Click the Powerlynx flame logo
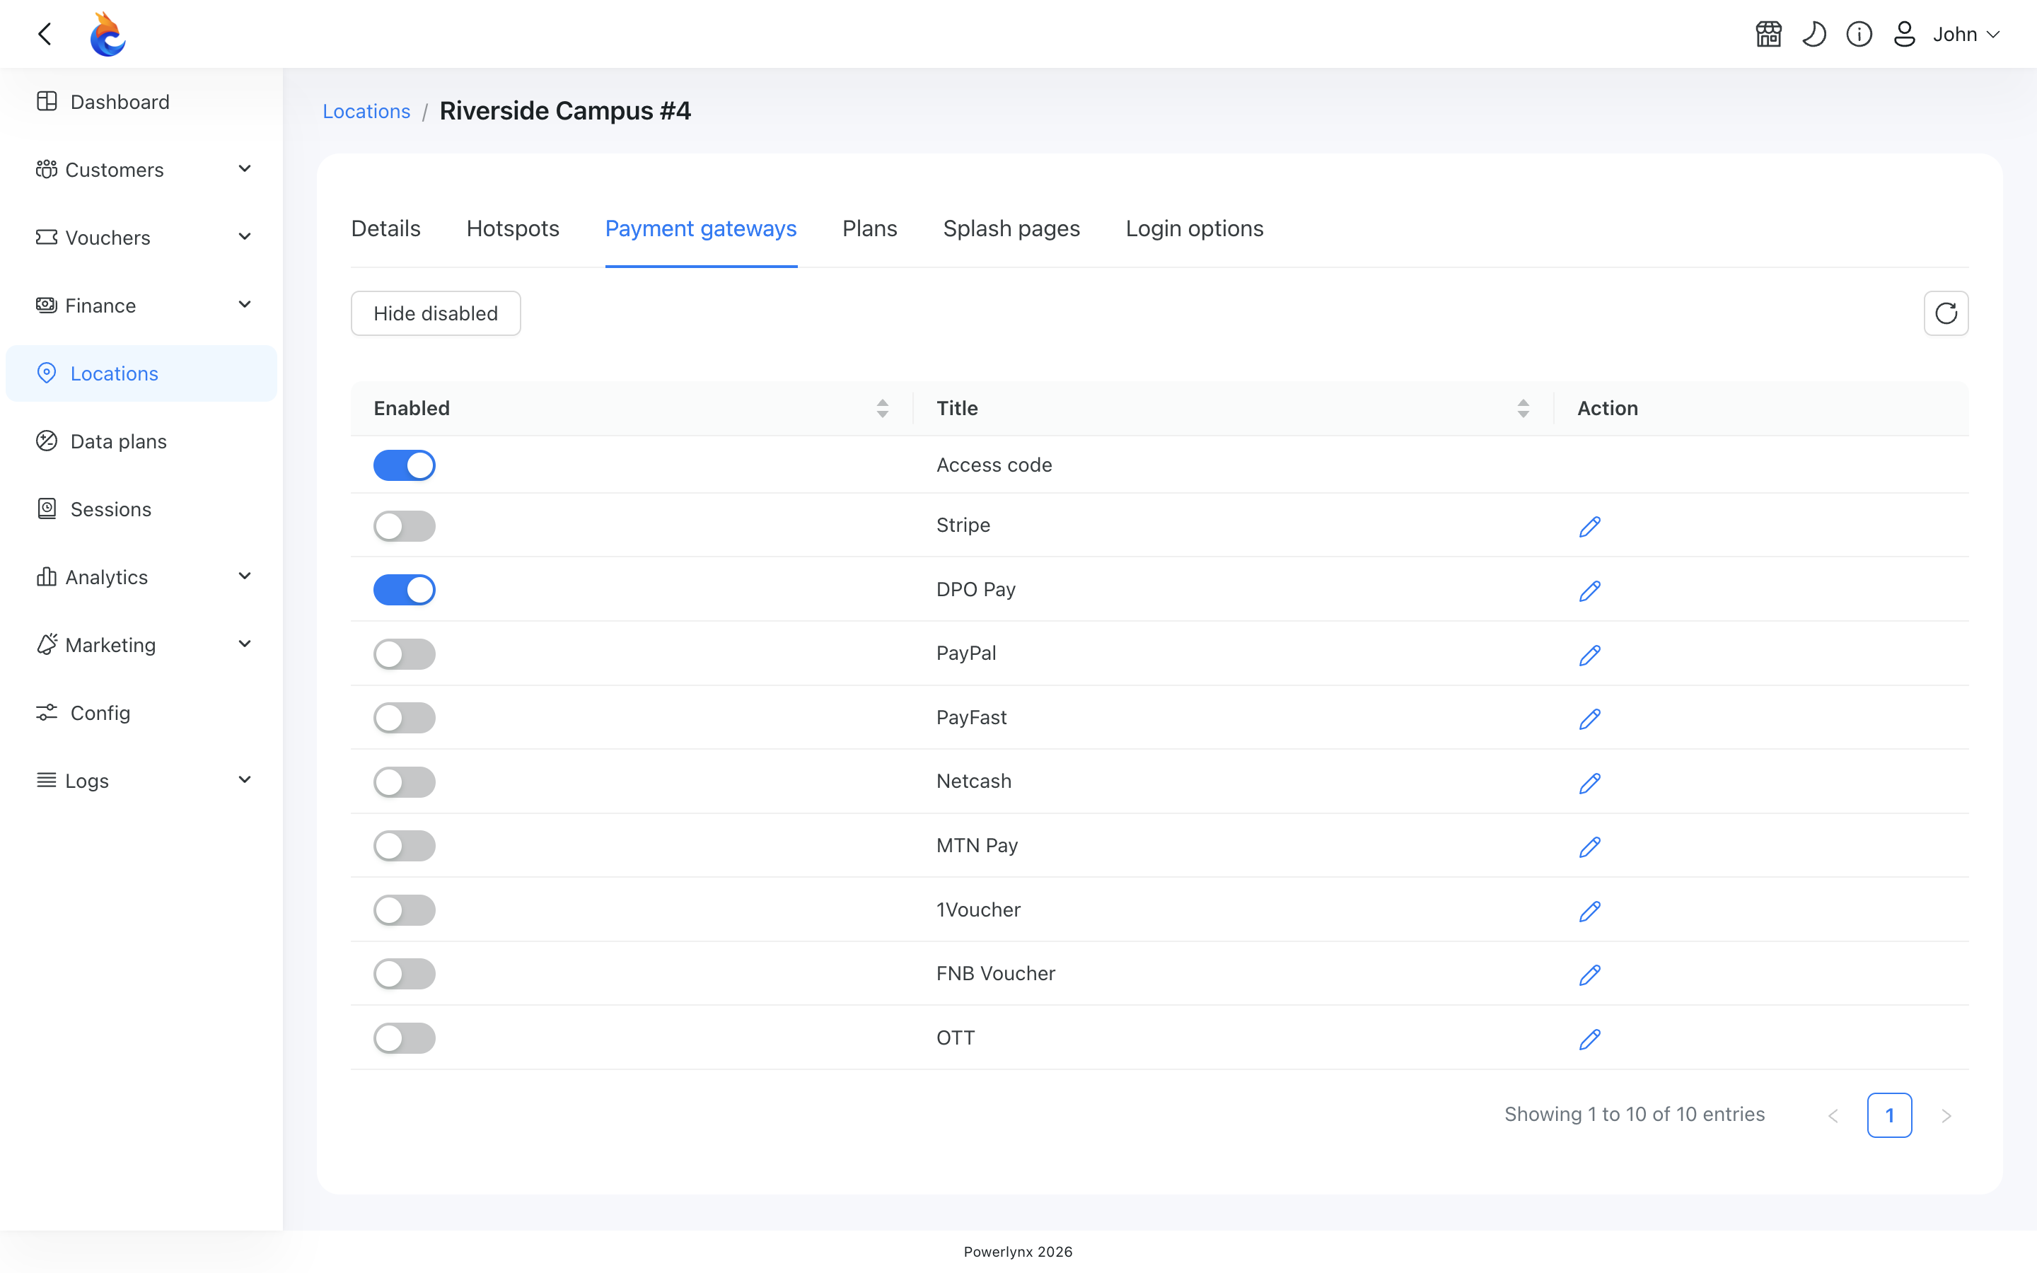Image resolution: width=2037 pixels, height=1273 pixels. coord(108,34)
